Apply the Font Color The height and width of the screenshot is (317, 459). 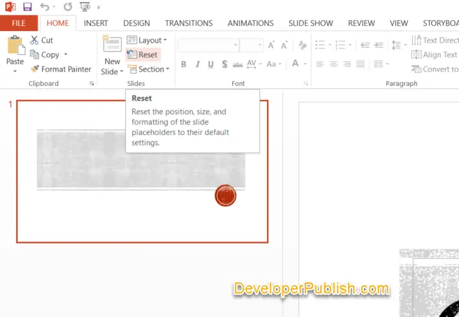click(295, 63)
